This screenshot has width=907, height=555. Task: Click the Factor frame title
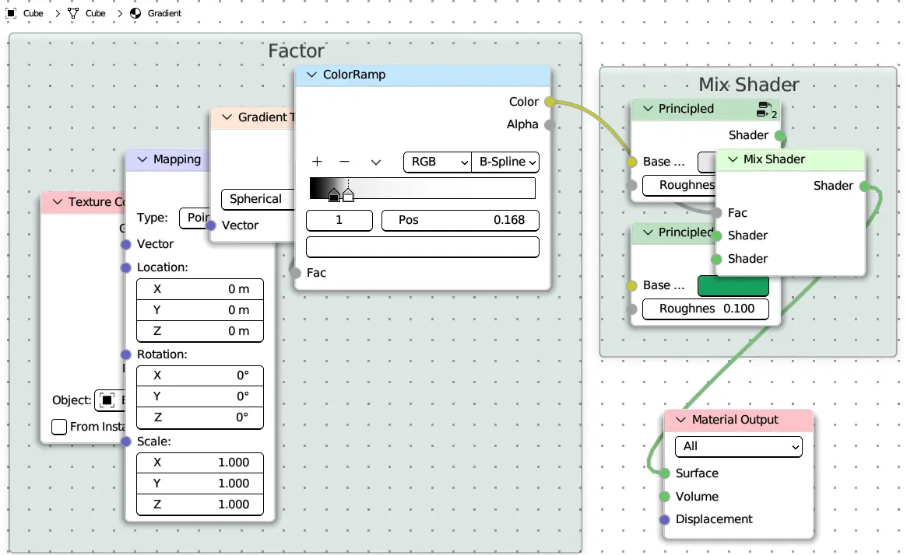click(x=296, y=51)
